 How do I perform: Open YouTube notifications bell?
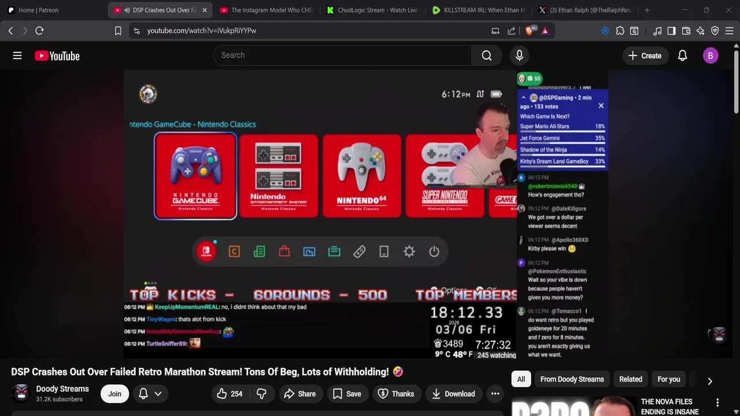[682, 55]
